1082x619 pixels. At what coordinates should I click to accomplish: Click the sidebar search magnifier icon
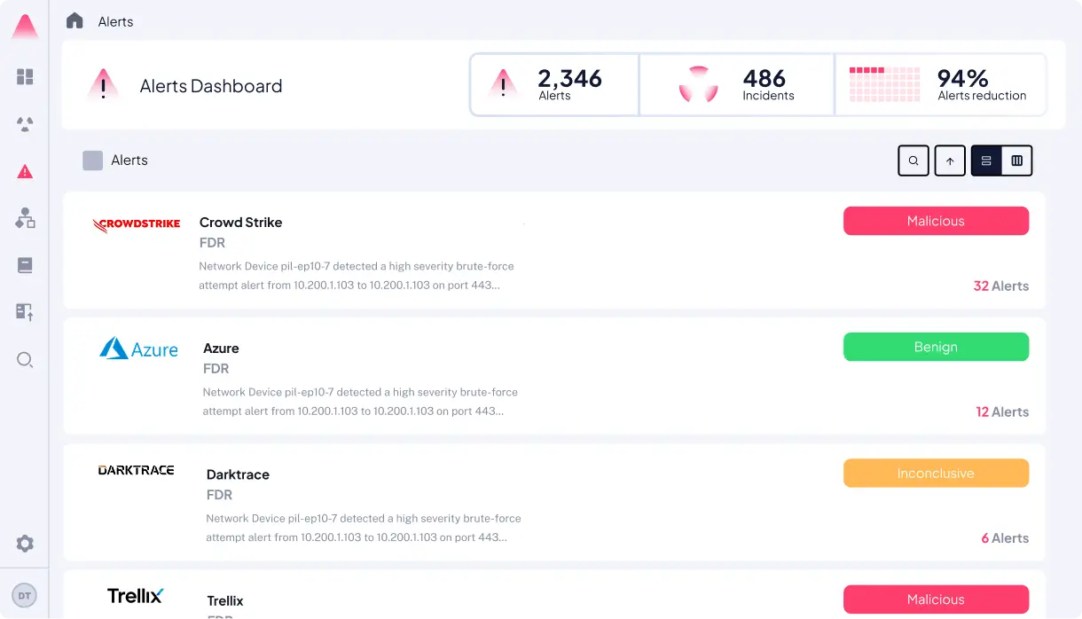(25, 359)
